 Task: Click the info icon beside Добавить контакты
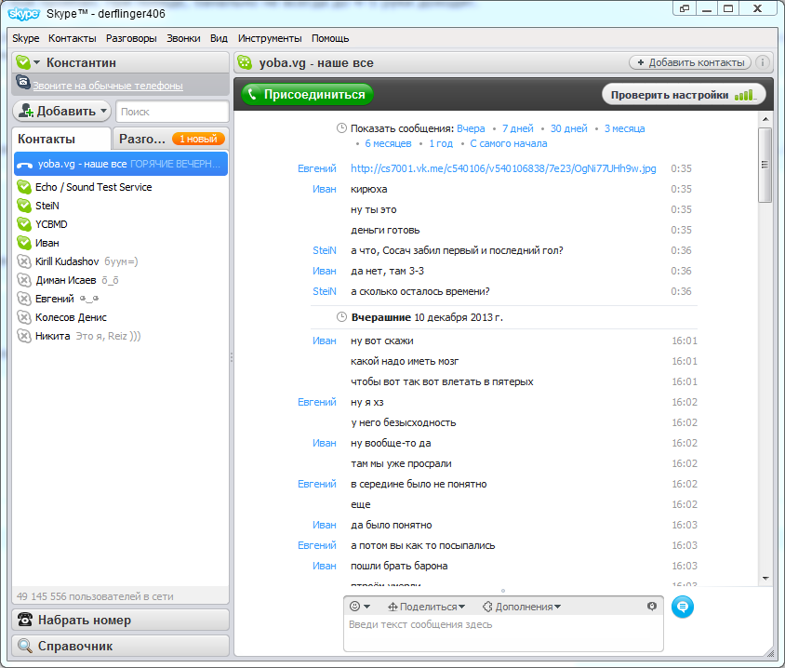pyautogui.click(x=762, y=62)
